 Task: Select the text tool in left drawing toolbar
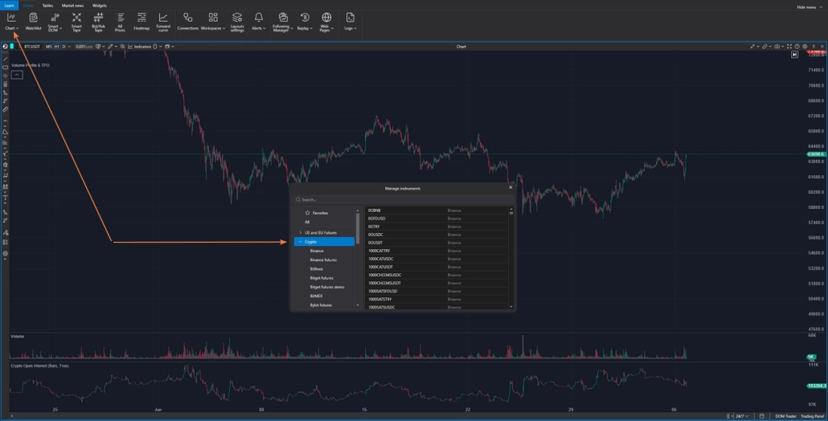tap(6, 198)
